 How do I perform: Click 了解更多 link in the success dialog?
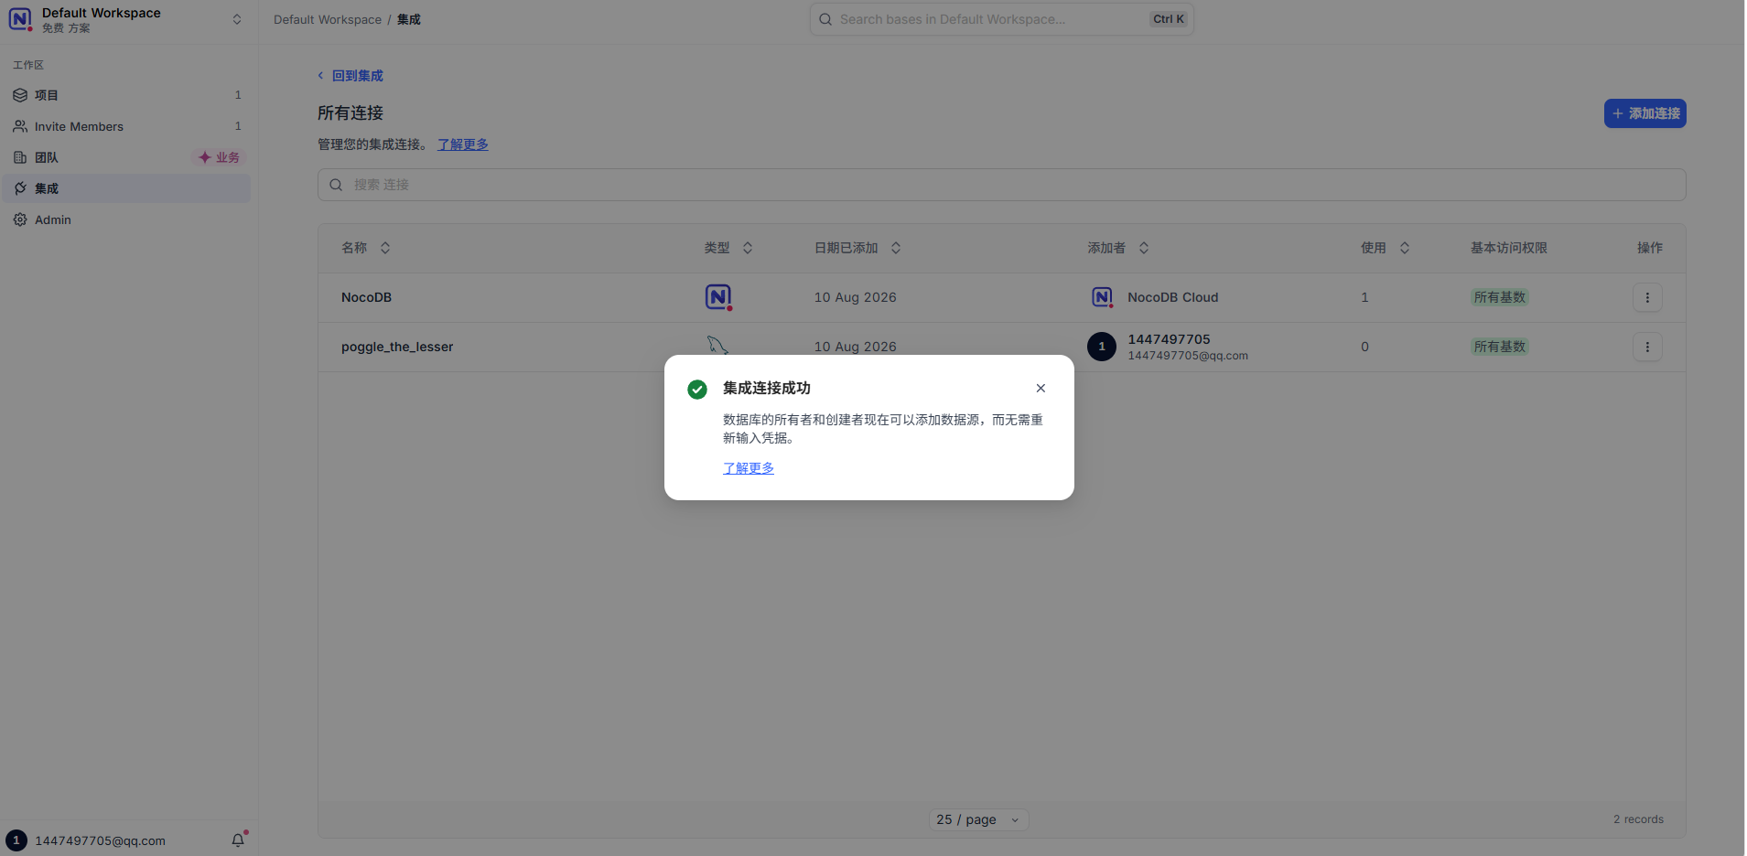(749, 468)
